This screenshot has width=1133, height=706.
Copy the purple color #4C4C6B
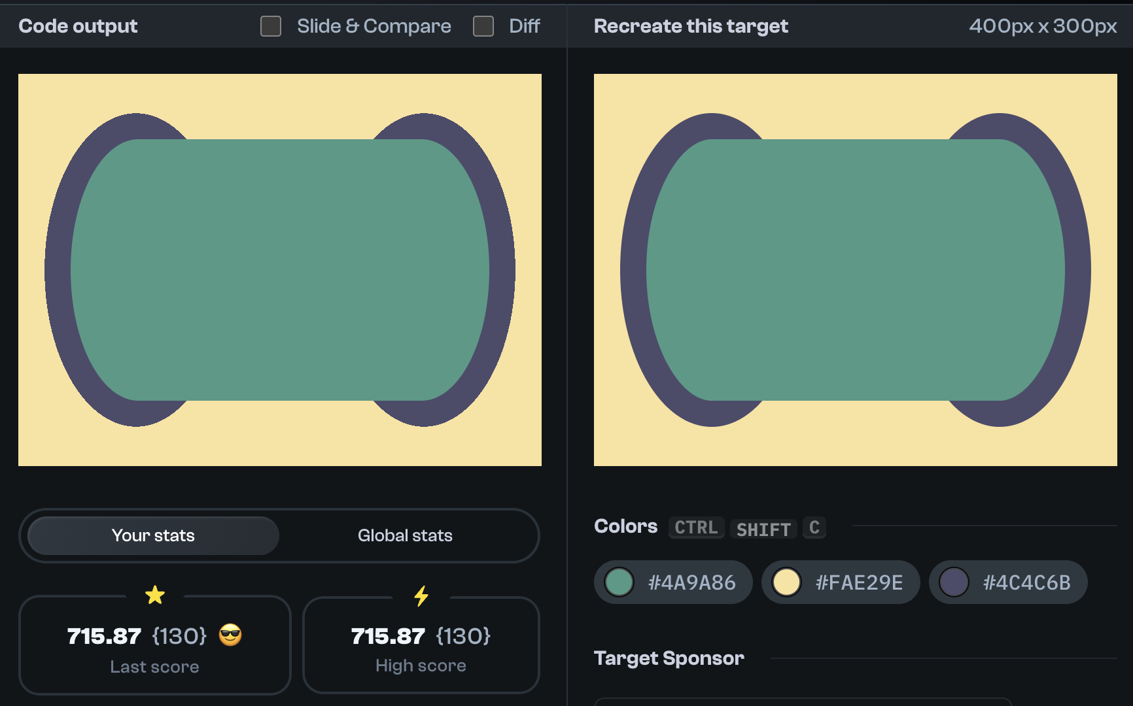pos(1008,582)
